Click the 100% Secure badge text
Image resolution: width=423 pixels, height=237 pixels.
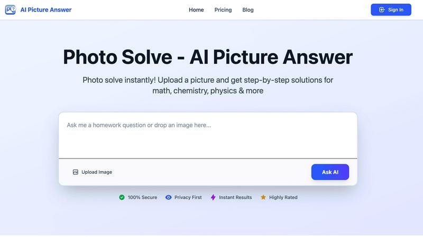[x=142, y=197]
